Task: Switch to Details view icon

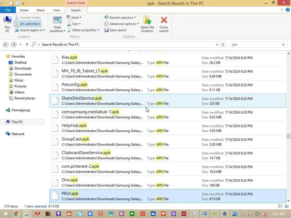Action: 280,206
